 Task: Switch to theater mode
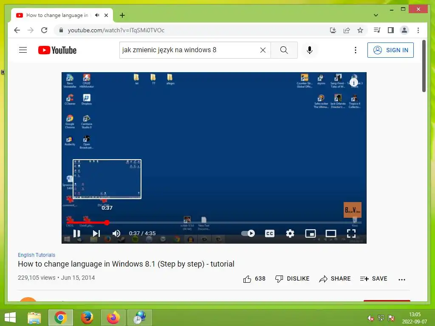coord(330,233)
